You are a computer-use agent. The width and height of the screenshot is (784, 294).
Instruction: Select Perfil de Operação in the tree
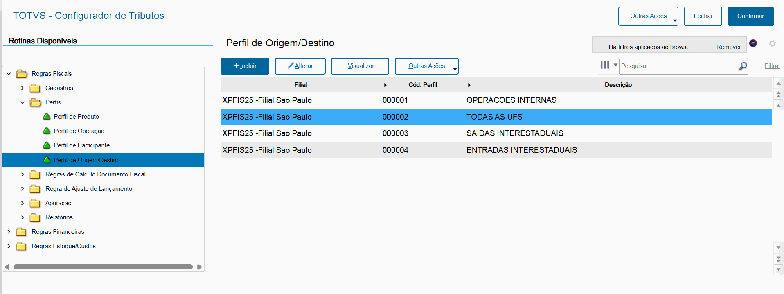pos(79,131)
